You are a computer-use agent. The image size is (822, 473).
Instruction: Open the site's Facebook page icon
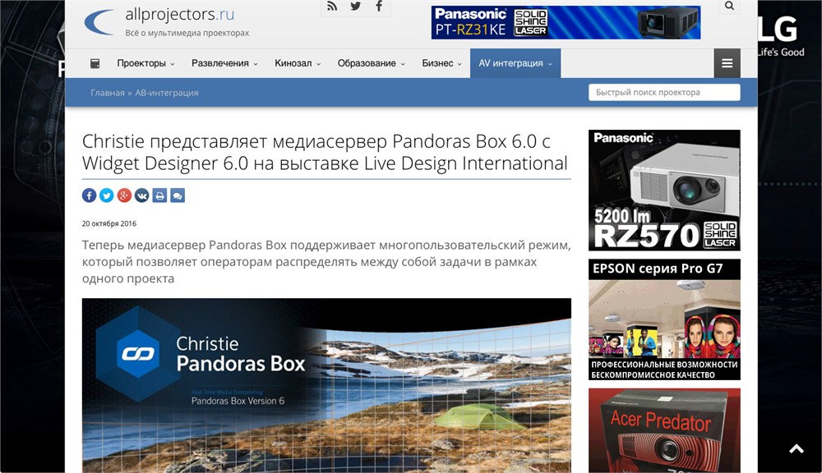pos(378,7)
